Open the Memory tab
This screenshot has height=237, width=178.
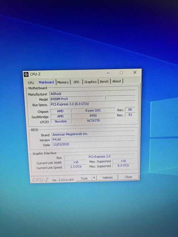(x=63, y=82)
